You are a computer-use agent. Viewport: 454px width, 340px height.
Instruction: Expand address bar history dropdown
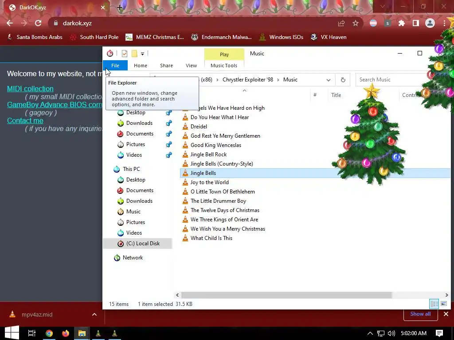pos(329,80)
